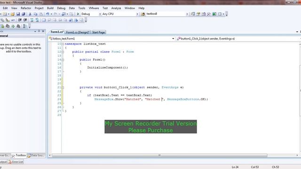Click the 'Col 53' status bar entry
This screenshot has width=301, height=169.
pos(255,167)
